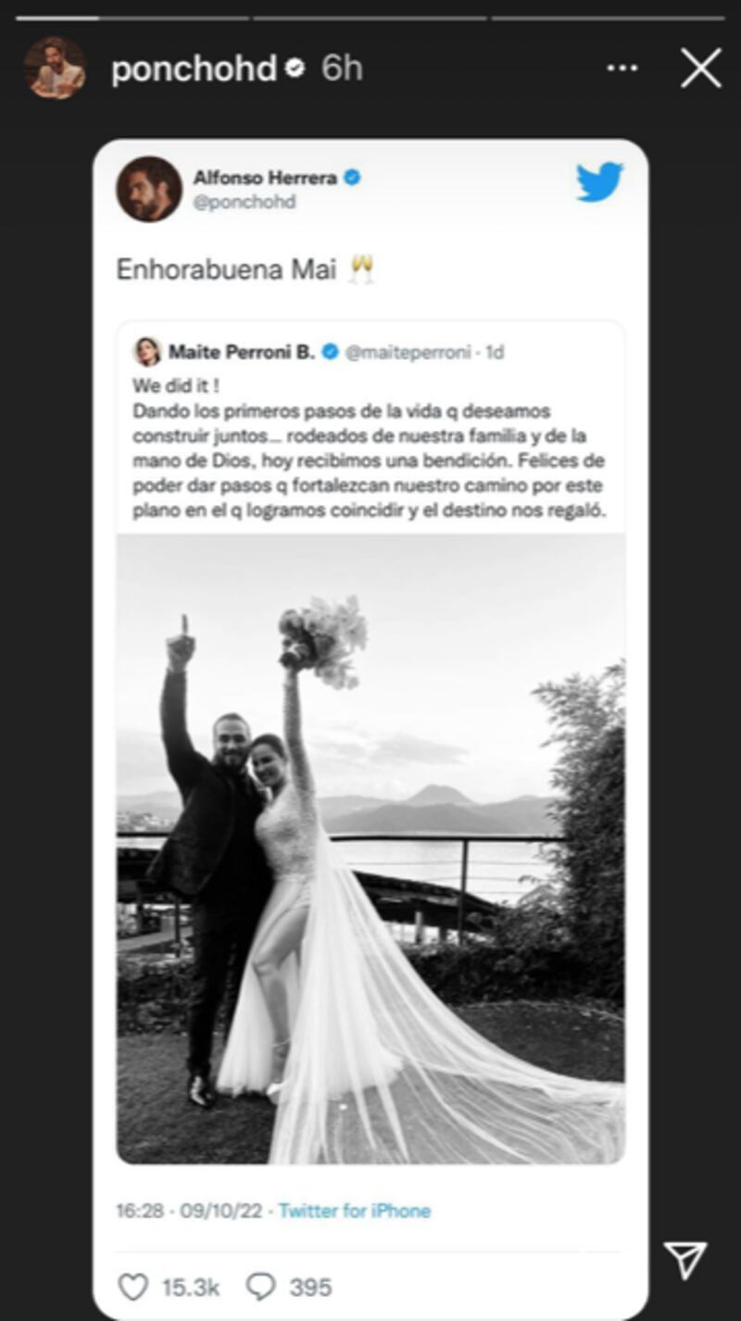
Task: Open the three-dot story options menu
Action: 622,69
